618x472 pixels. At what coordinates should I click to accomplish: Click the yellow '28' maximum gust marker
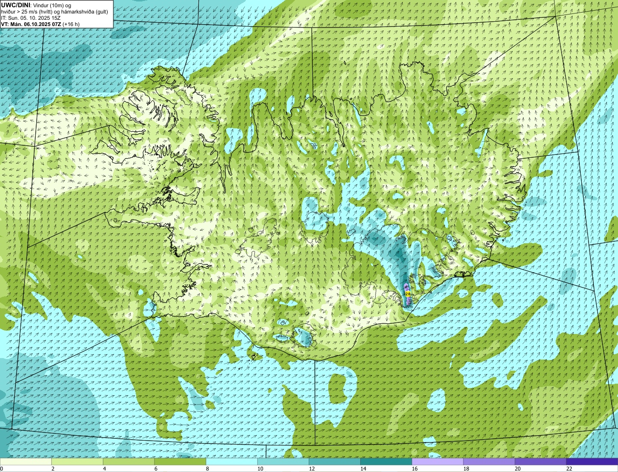(x=407, y=294)
